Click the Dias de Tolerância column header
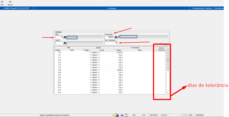 [x=161, y=49]
